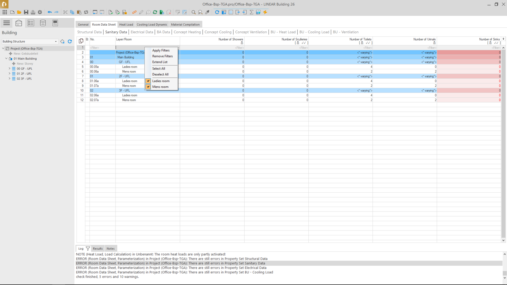Open the Building Structure dropdown
The width and height of the screenshot is (507, 285).
tap(56, 42)
